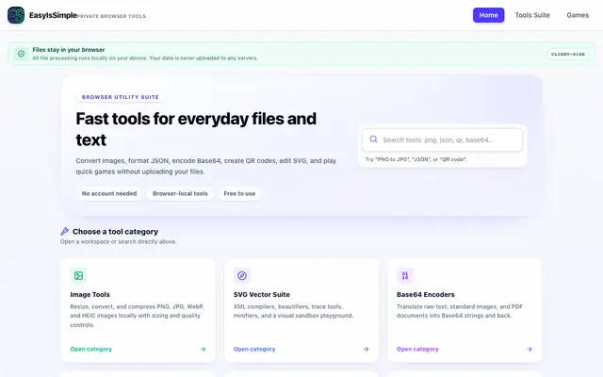Open the Games menu item
603x377 pixels.
(x=578, y=15)
